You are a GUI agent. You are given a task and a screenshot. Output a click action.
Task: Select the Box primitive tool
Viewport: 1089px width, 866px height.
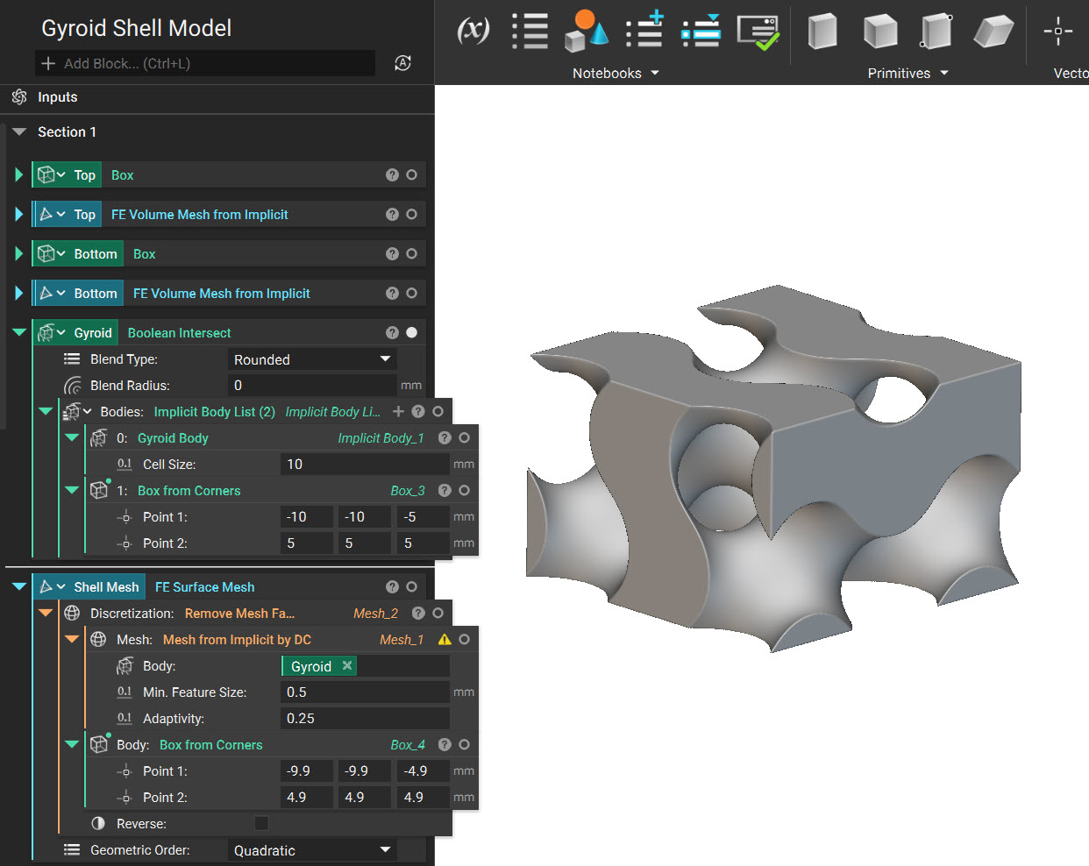coord(822,31)
